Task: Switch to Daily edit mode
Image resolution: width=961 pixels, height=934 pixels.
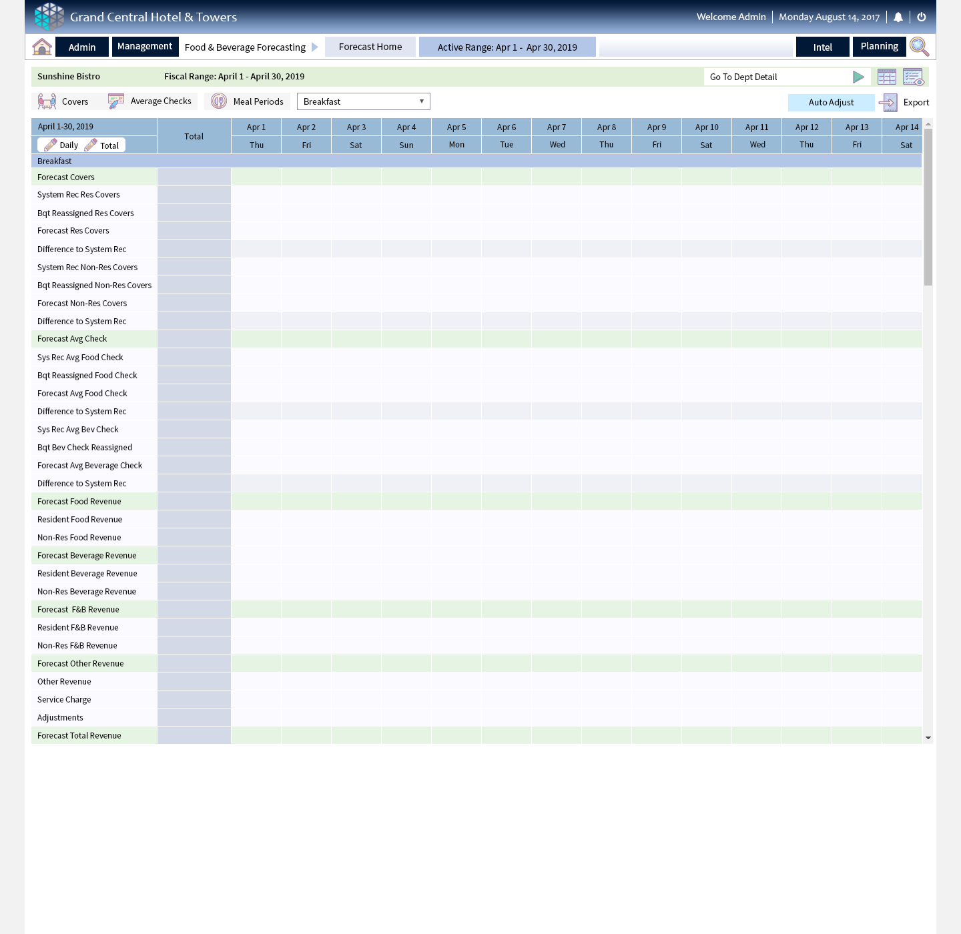Action: point(61,145)
